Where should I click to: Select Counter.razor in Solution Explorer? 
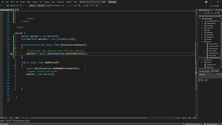pos(213,49)
